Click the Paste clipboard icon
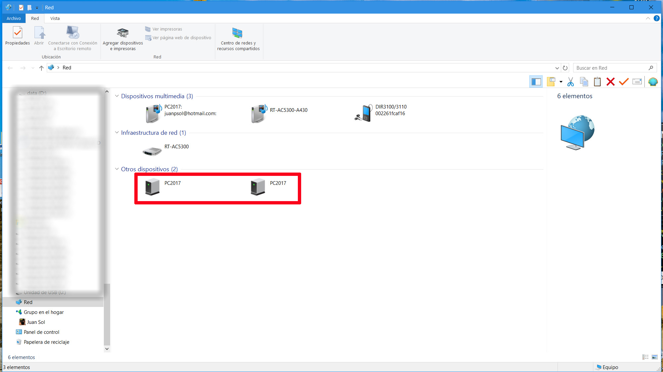The width and height of the screenshot is (663, 372). point(597,82)
